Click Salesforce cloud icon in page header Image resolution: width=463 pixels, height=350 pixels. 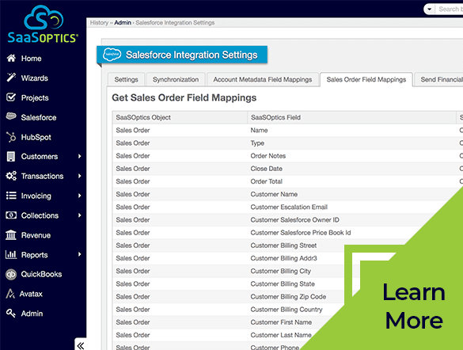click(112, 55)
